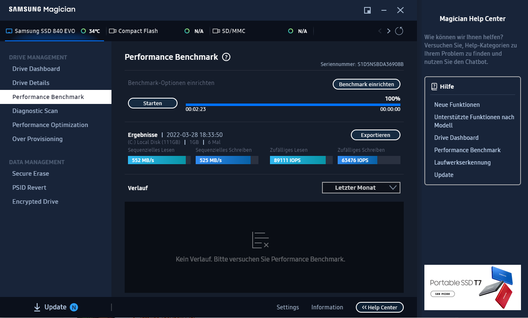Open PSID Revert in the sidebar
Viewport: 528px width, 318px height.
tap(56, 188)
